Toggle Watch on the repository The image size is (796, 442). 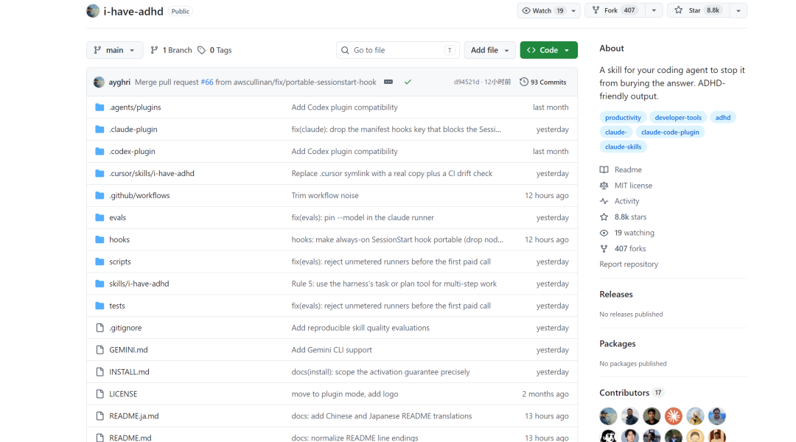point(542,10)
